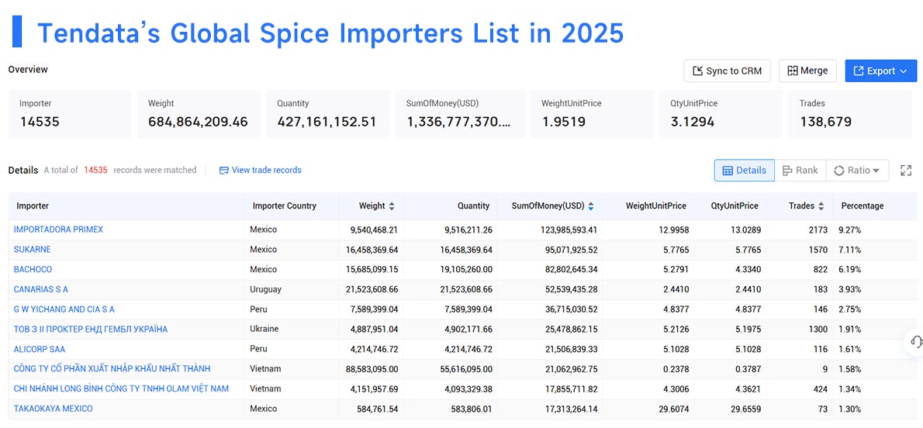
Task: Open importer CHI NHÁNH LONG BÌNH CÔNG TY TNHH OLAM VIỆT NAM
Action: (x=121, y=388)
